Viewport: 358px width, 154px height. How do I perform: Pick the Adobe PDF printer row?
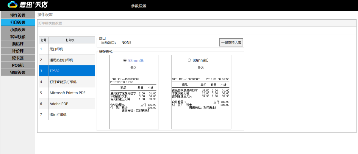tap(67, 104)
